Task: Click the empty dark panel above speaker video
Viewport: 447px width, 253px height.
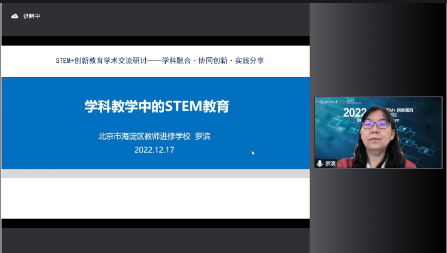Action: pyautogui.click(x=378, y=50)
